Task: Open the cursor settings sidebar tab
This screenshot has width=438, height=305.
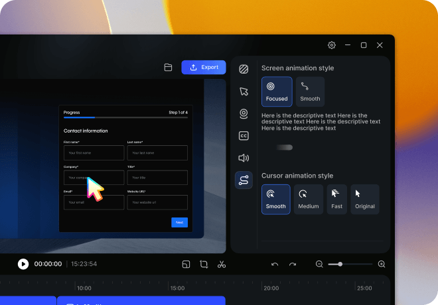Action: pos(244,91)
